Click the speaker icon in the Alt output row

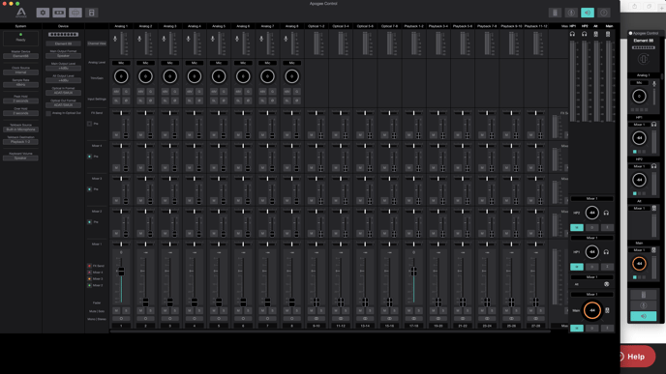(607, 284)
